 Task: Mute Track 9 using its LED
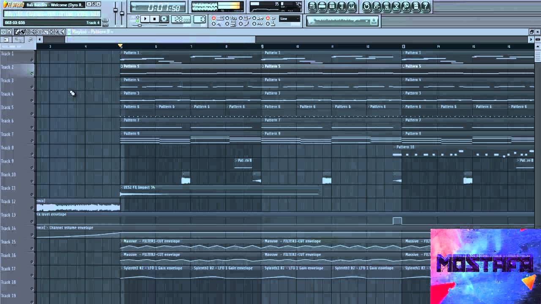tap(32, 168)
